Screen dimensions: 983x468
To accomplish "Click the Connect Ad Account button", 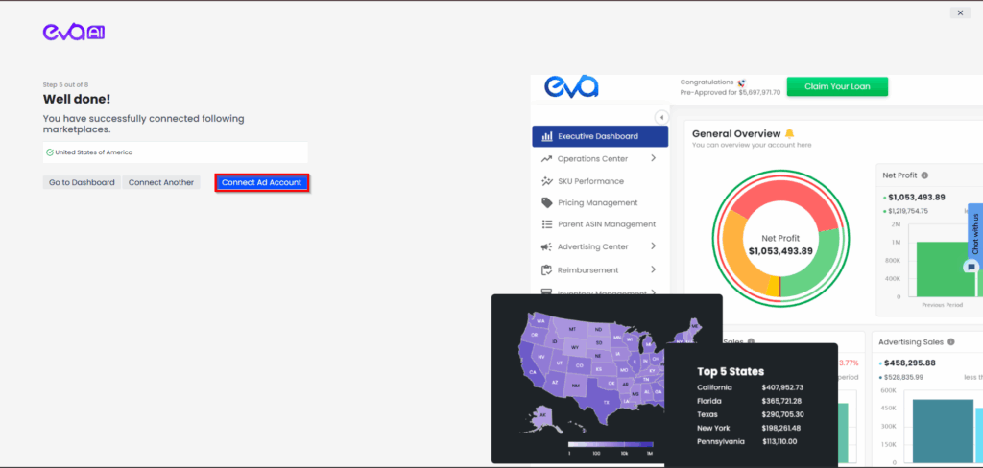I will point(261,182).
